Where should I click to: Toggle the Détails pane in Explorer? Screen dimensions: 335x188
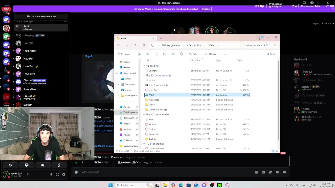click(271, 54)
